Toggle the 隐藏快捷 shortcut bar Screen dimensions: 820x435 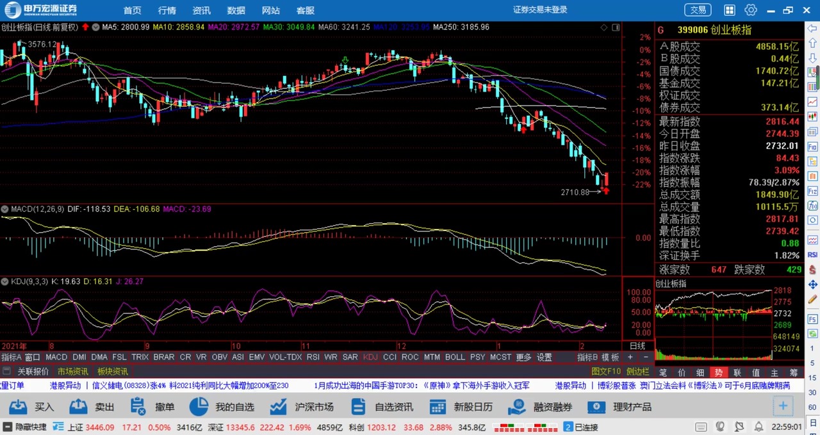26,427
